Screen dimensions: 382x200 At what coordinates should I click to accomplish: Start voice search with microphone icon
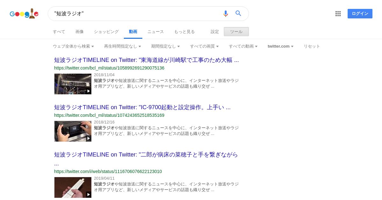[226, 13]
